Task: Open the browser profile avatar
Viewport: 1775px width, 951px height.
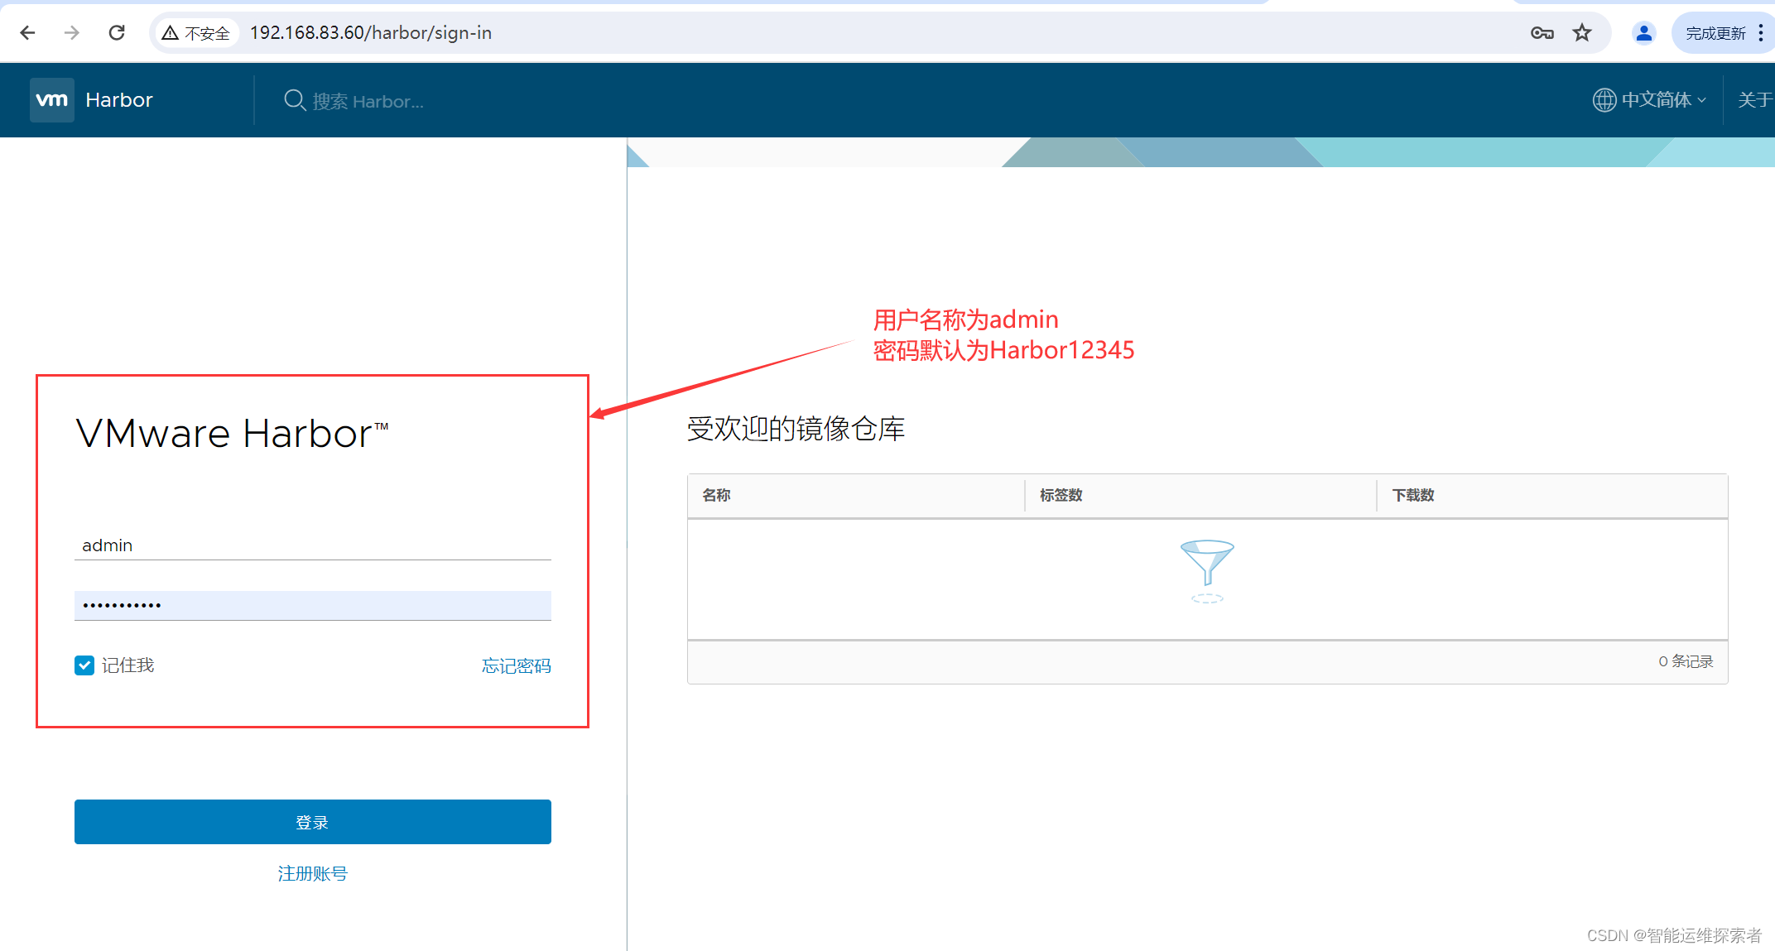Action: point(1643,33)
